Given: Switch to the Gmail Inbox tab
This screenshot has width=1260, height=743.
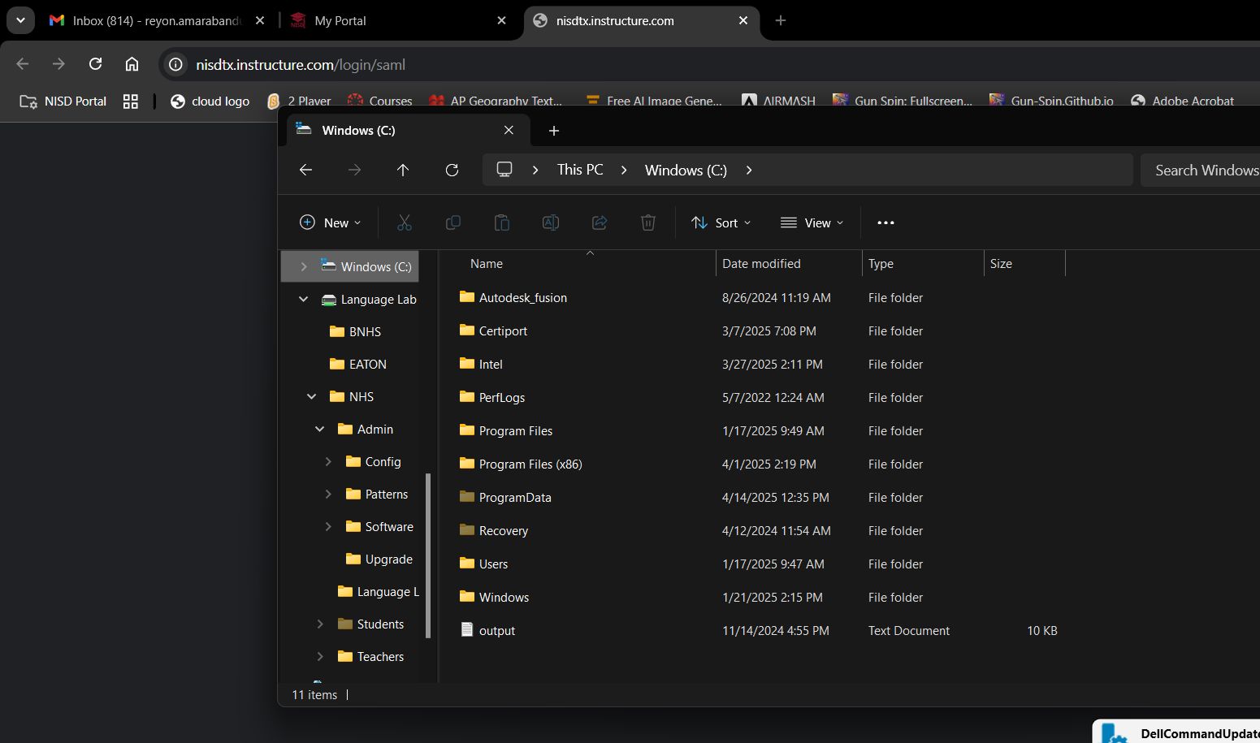Looking at the screenshot, I should (x=156, y=20).
